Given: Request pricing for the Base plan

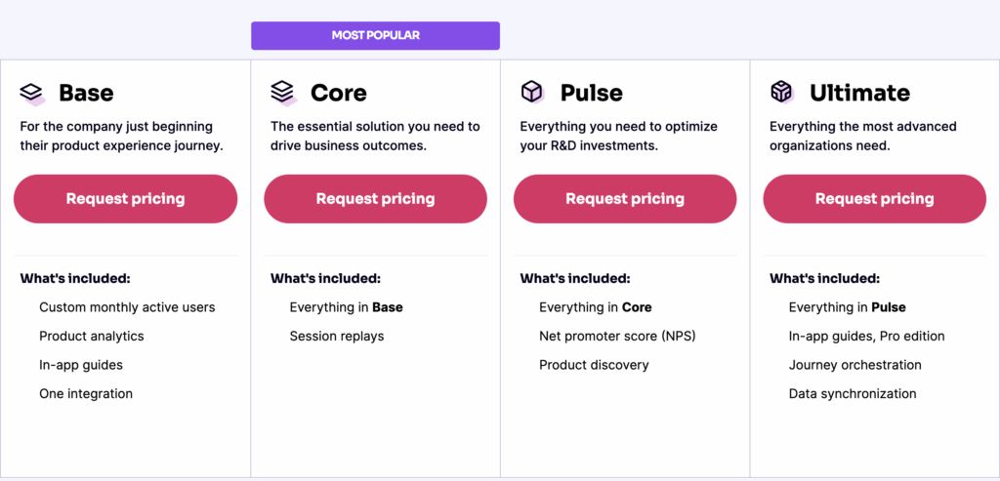Looking at the screenshot, I should pyautogui.click(x=125, y=199).
